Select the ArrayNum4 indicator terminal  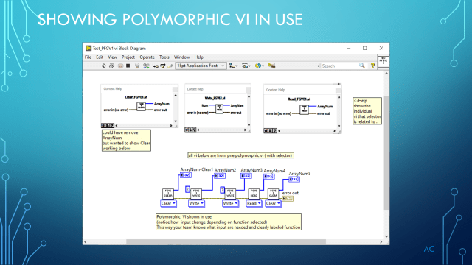point(269,177)
